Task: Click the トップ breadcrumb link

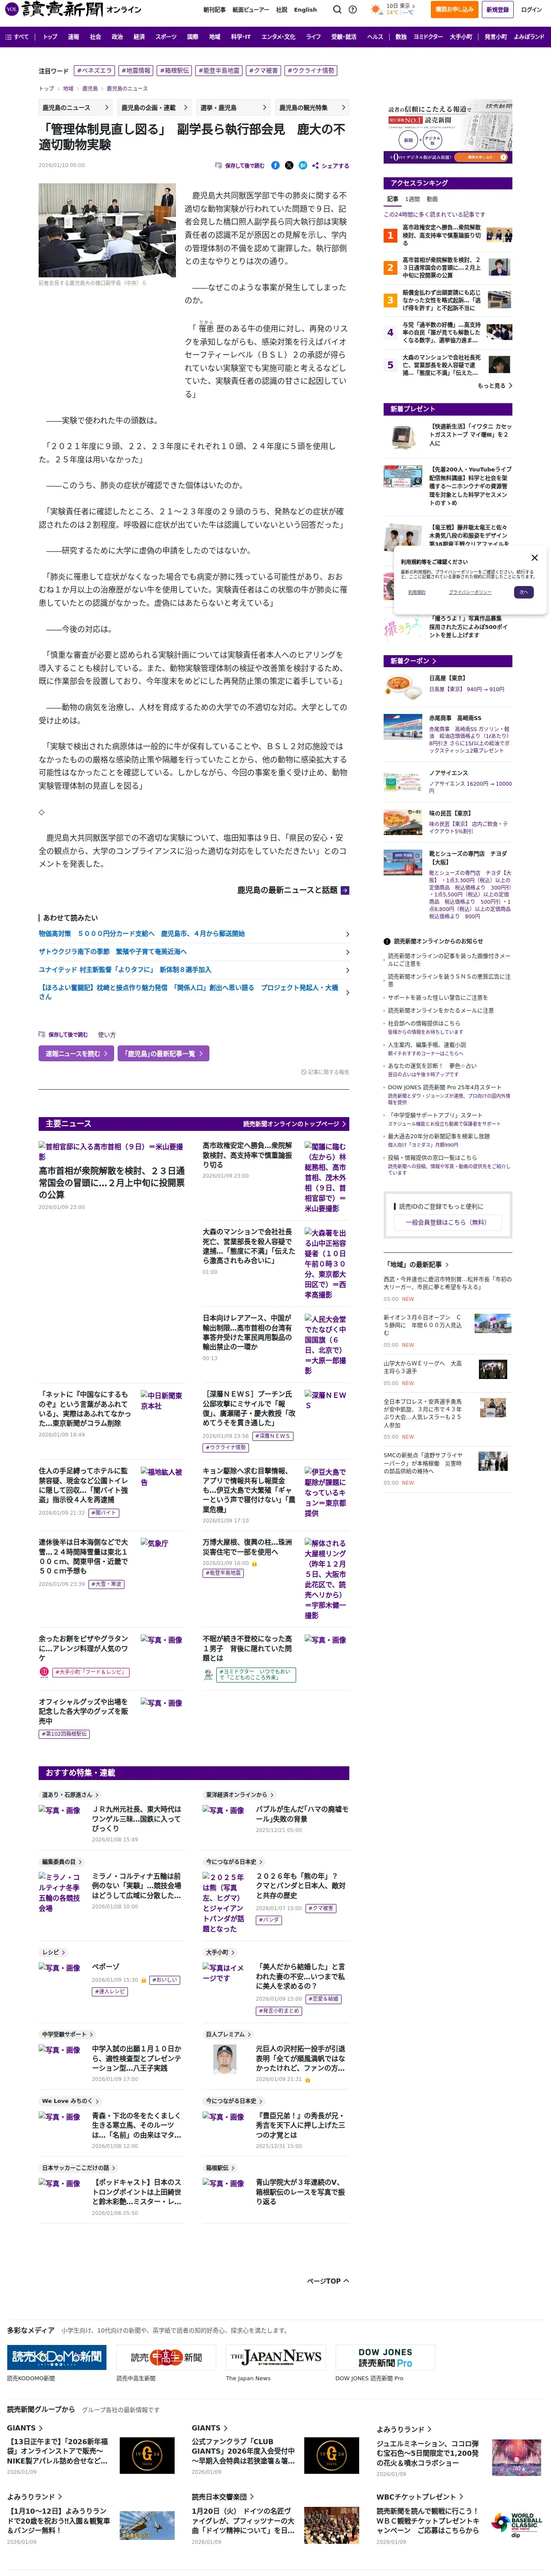Action: tap(46, 88)
